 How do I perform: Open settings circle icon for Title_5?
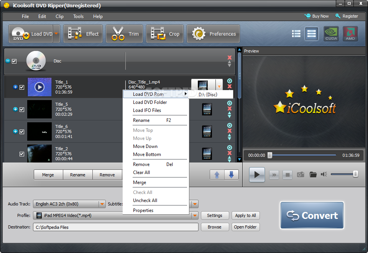[x=230, y=103]
